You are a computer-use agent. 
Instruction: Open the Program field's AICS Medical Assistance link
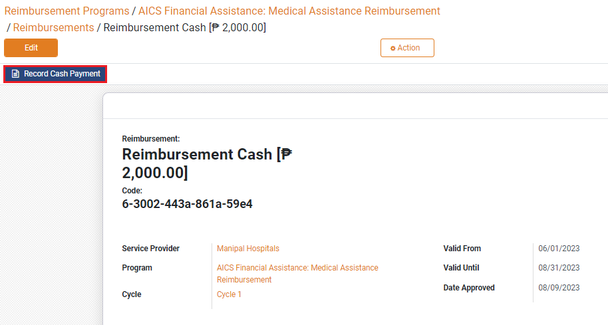pyautogui.click(x=297, y=268)
